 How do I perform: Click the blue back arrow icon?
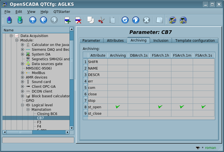point(43,20)
